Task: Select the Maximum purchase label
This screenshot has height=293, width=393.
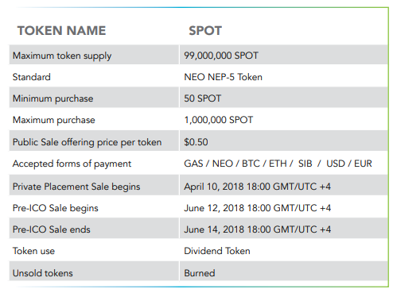Action: [x=54, y=120]
